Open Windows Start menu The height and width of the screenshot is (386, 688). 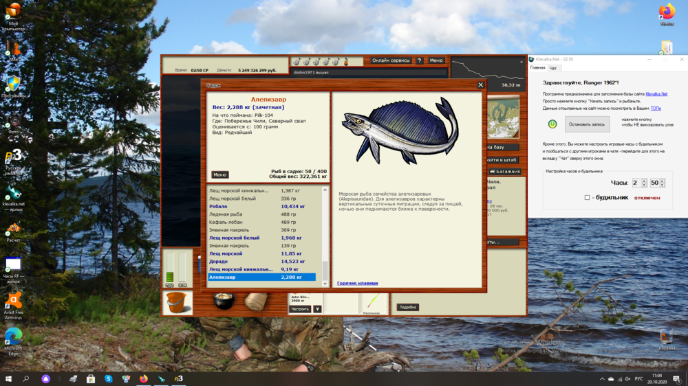click(8, 378)
